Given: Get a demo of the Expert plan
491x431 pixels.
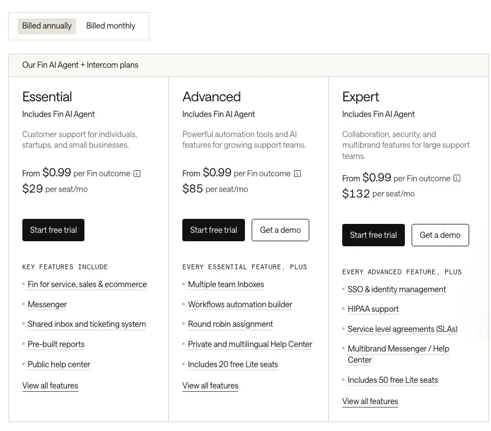Looking at the screenshot, I should coord(440,235).
